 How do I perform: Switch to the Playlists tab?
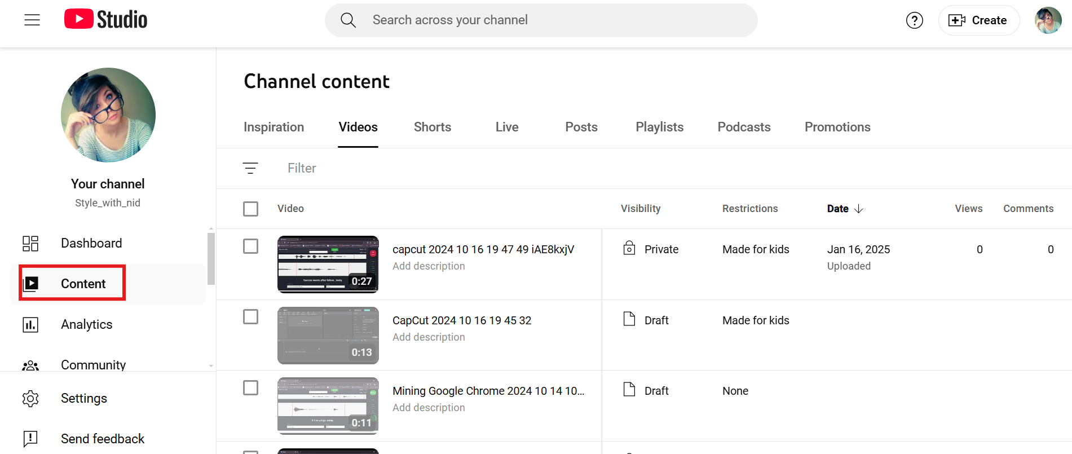pos(659,127)
